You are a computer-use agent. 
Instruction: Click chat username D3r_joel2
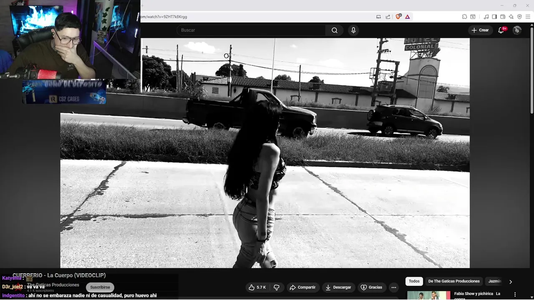tap(13, 287)
